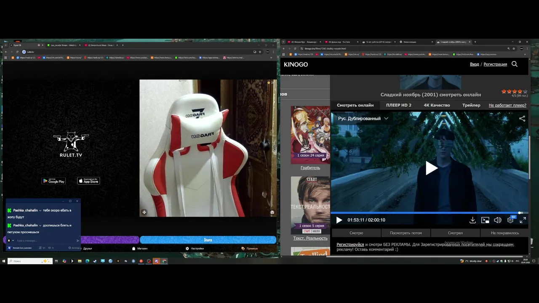
Task: Expand the chat identity dropdown next to R
Action: (x=13, y=241)
